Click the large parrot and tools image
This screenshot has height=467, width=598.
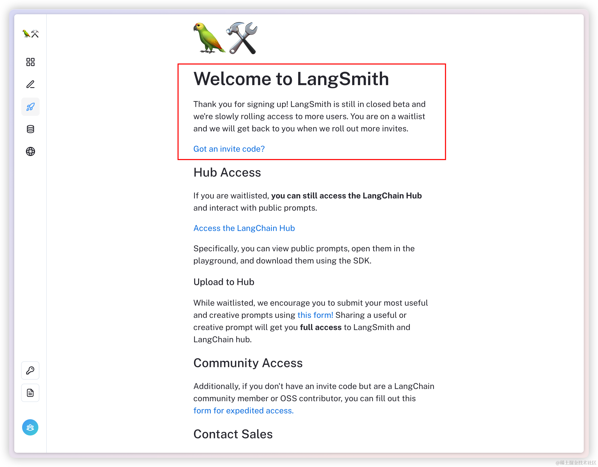(226, 38)
